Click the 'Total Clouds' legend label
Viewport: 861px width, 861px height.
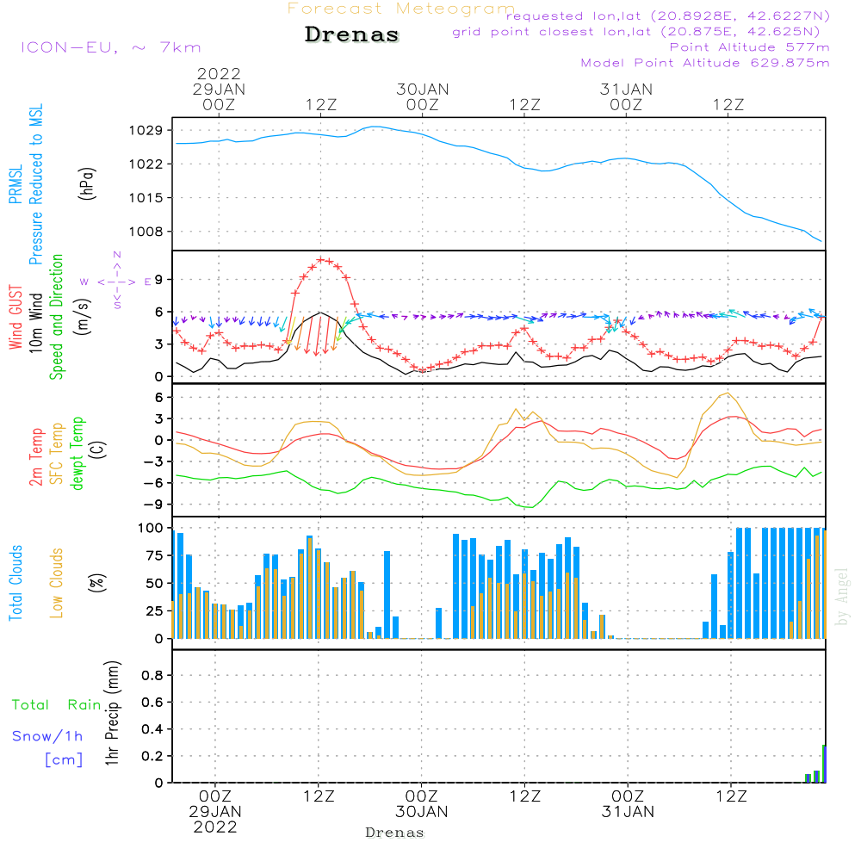(15, 583)
